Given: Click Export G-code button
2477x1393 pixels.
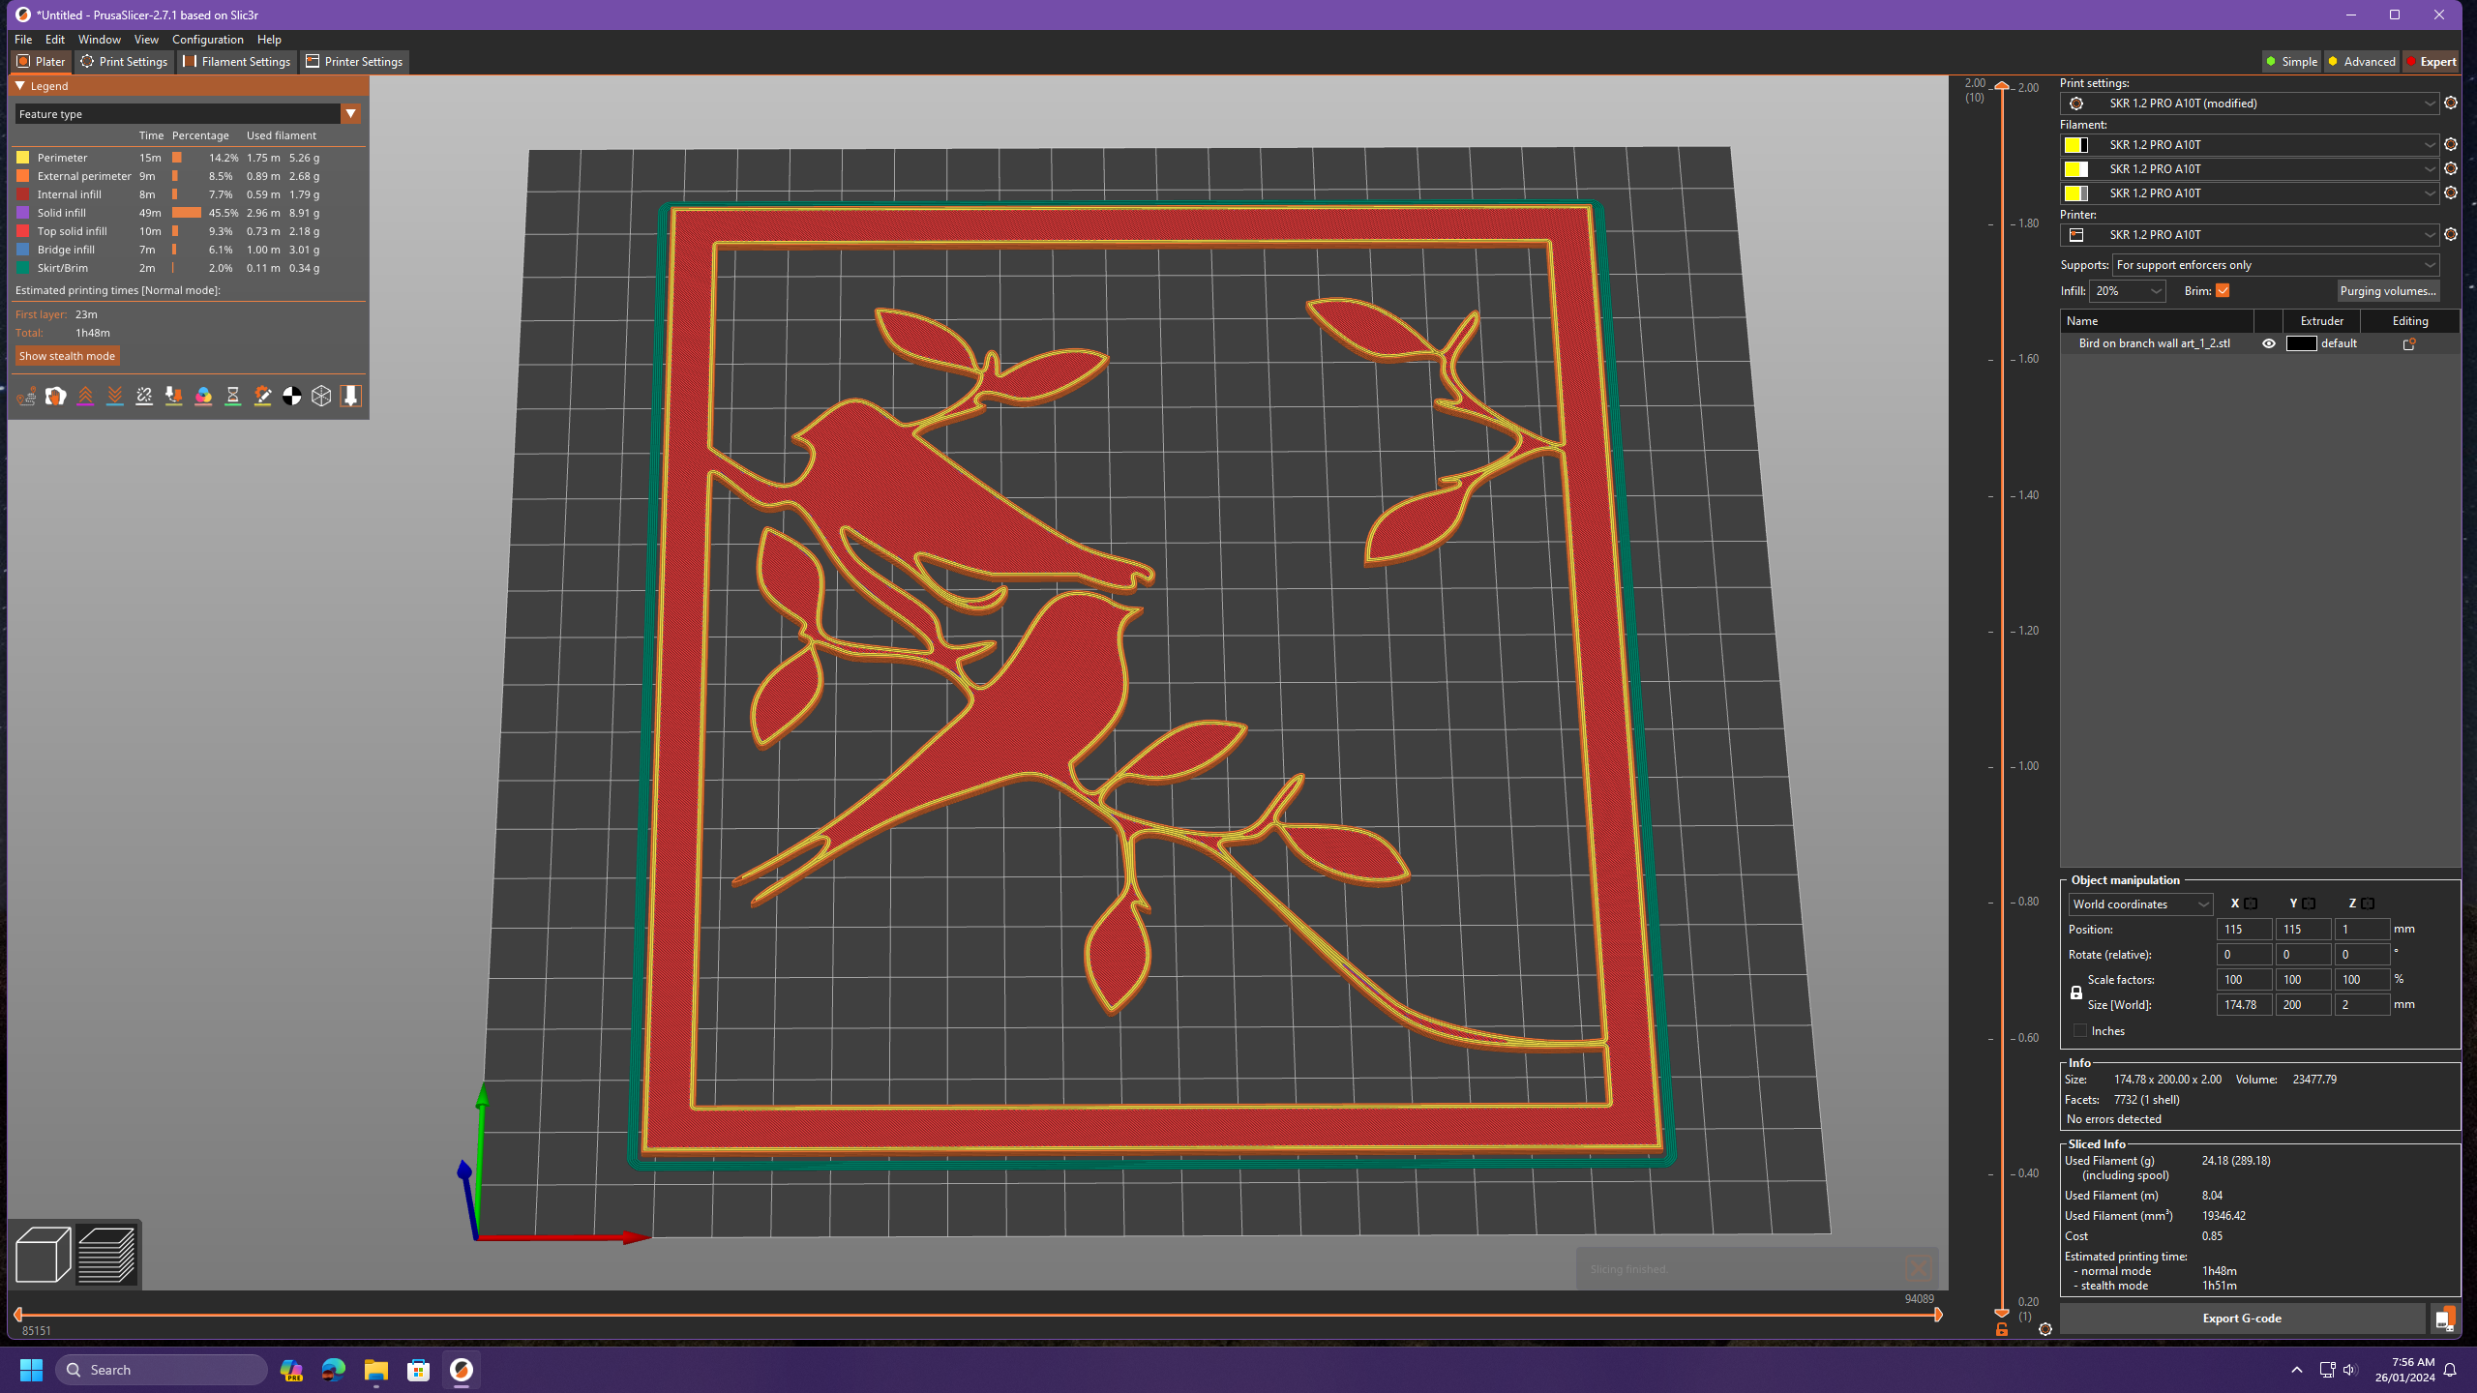Looking at the screenshot, I should click(x=2242, y=1319).
